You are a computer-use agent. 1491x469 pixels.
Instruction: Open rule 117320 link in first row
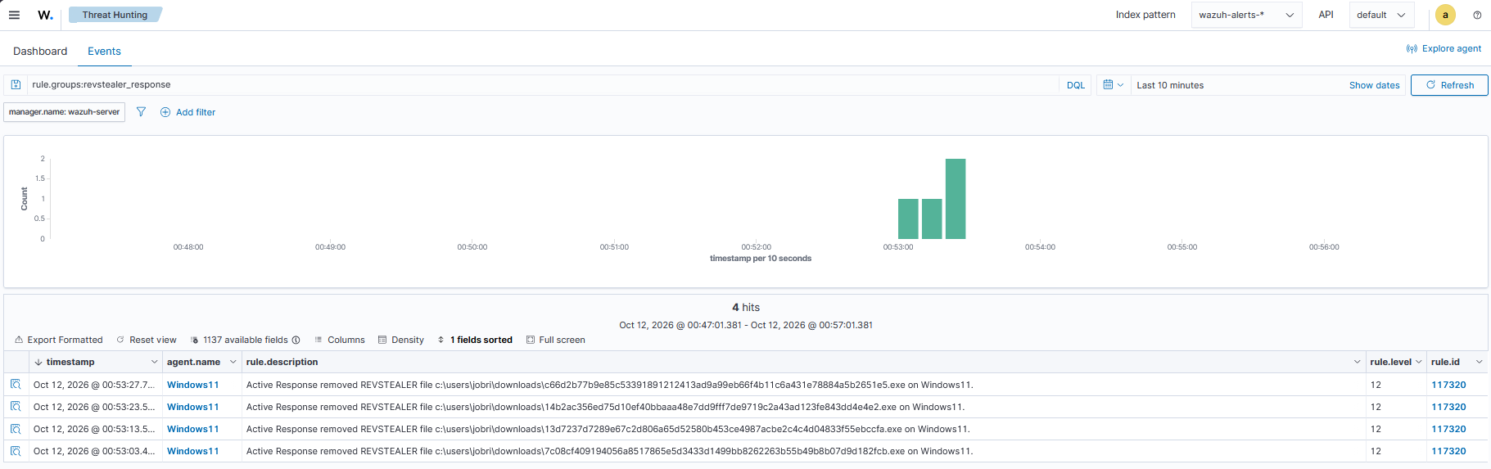click(1448, 385)
